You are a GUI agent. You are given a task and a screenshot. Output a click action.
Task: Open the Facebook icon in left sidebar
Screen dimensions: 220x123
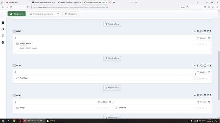(3, 23)
